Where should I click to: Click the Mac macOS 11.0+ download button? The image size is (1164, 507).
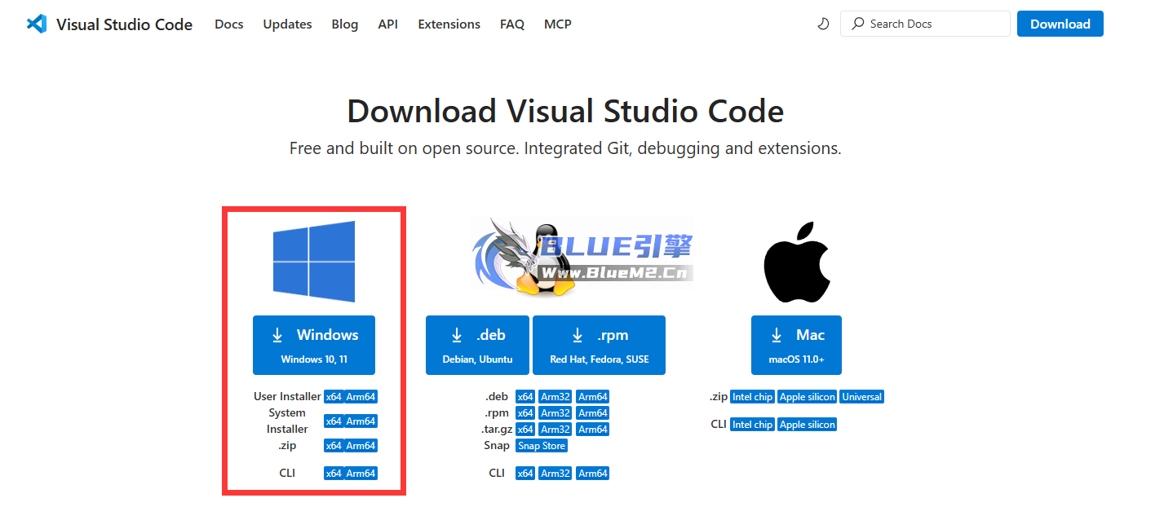tap(796, 345)
